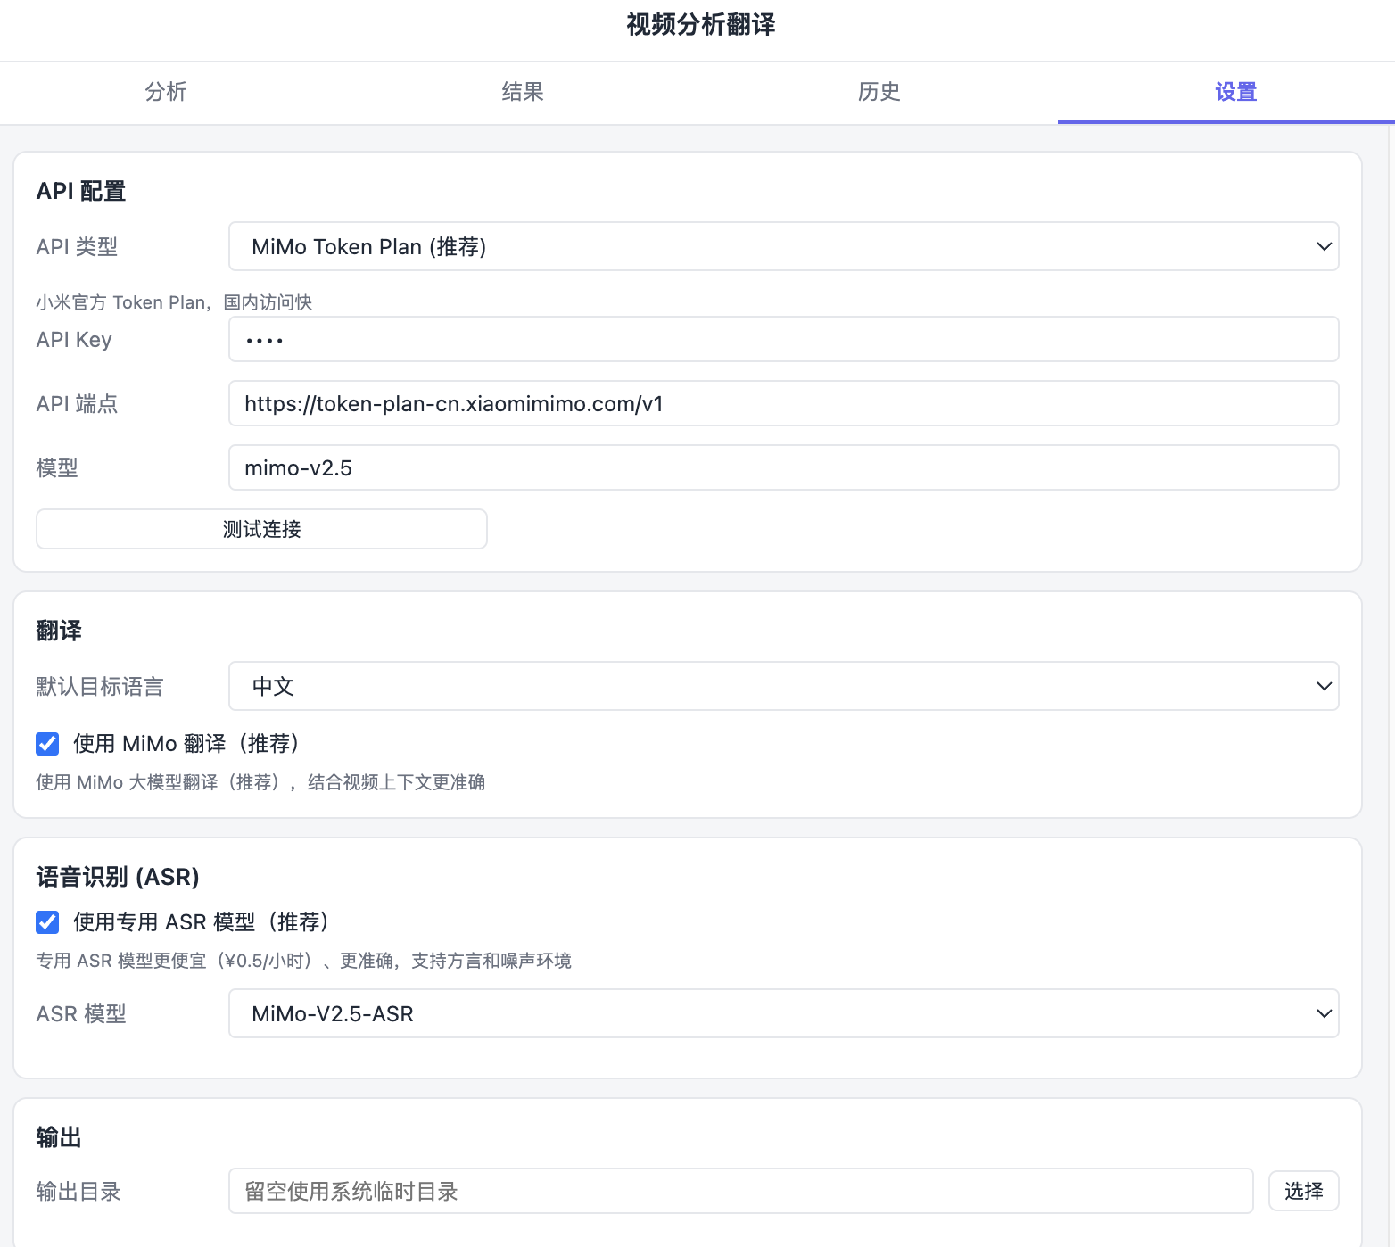Switch to the 分析 tab
1395x1247 pixels.
pyautogui.click(x=166, y=92)
